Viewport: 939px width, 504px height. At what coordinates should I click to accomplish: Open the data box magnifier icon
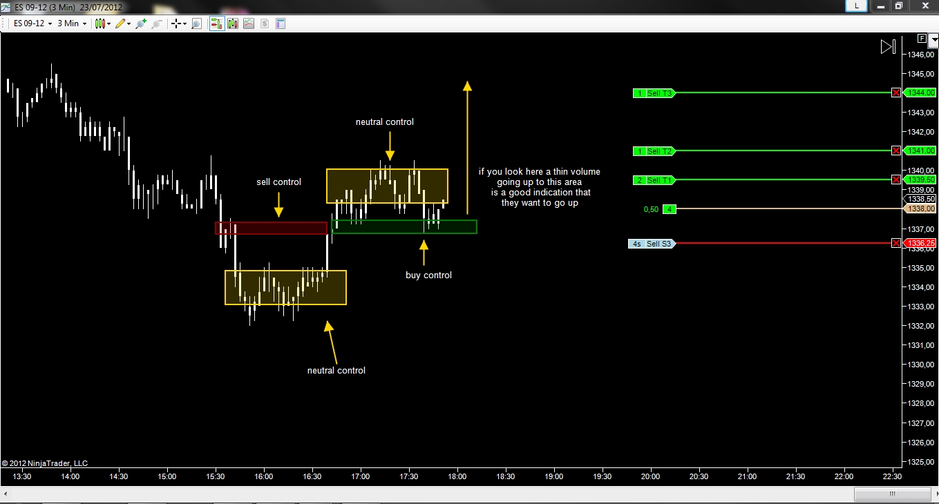(x=196, y=23)
